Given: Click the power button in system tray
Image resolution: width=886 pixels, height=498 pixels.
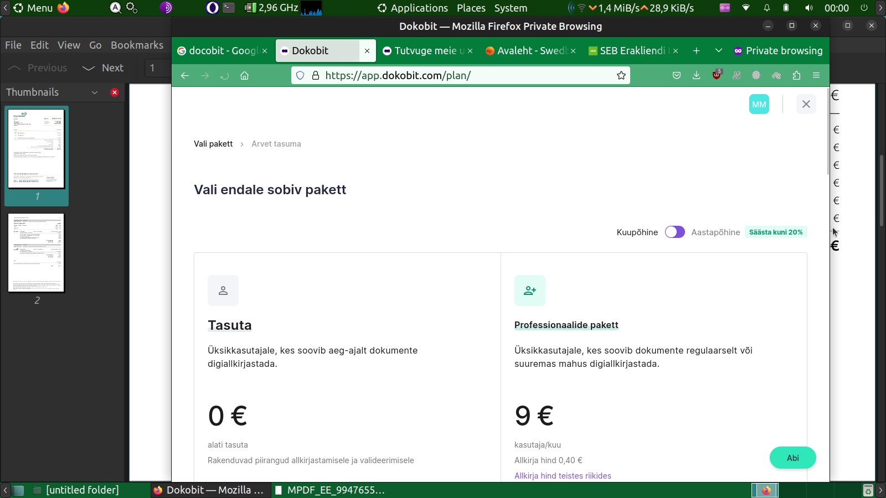Looking at the screenshot, I should (864, 8).
